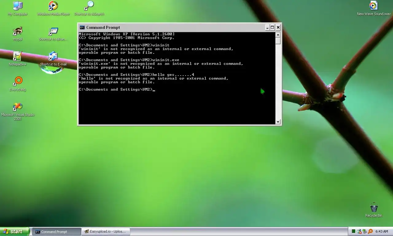The width and height of the screenshot is (393, 236).
Task: Open the My Computer desktop icon
Action: tap(18, 8)
